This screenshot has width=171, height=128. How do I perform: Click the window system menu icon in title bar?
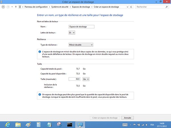click(x=1, y=2)
